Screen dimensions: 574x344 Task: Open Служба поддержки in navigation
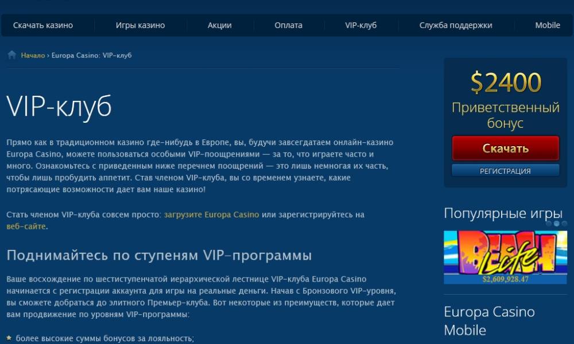[456, 25]
